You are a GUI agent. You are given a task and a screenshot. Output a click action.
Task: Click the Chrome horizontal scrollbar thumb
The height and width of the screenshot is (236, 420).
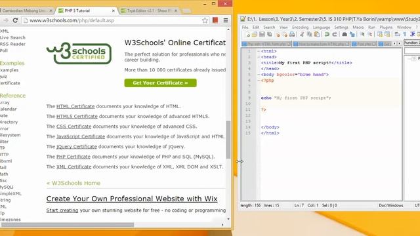coord(67,225)
